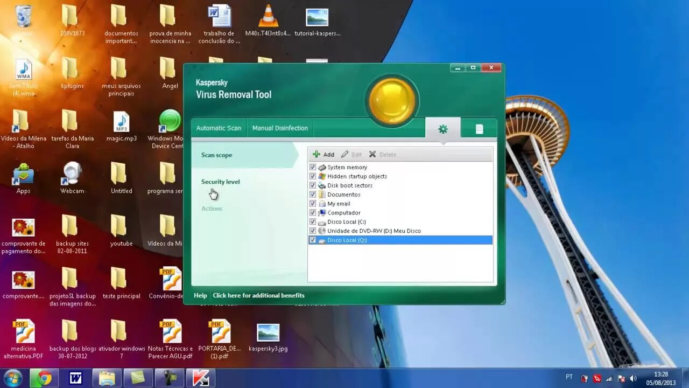Viewport: 689px width, 388px height.
Task: Click red cursor icon in tray
Action: point(597,378)
